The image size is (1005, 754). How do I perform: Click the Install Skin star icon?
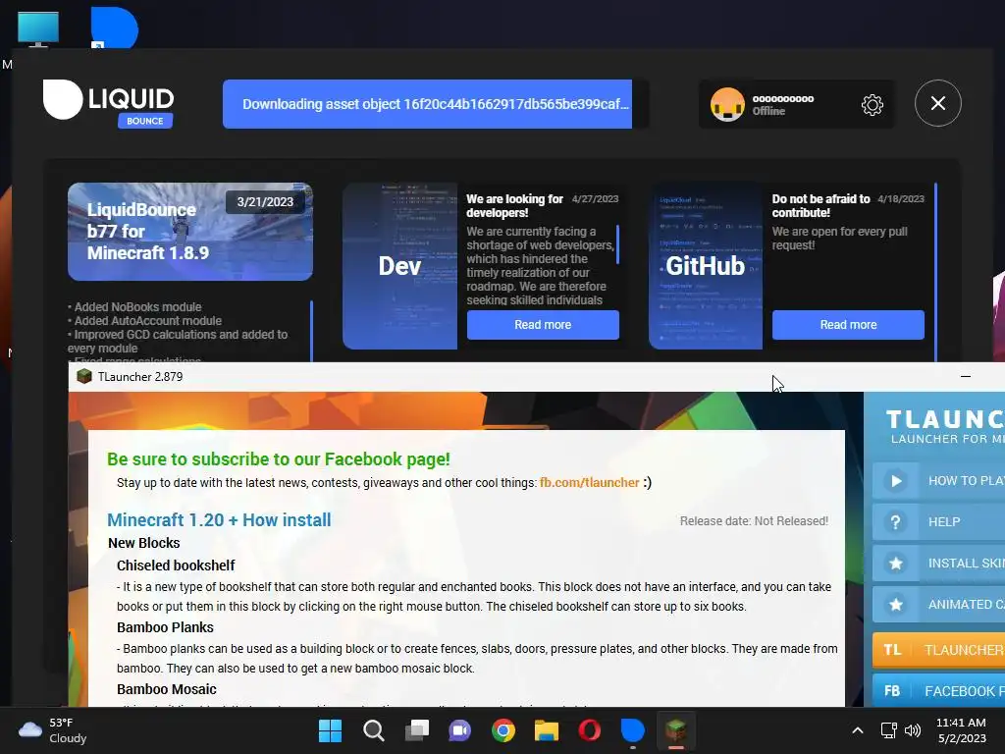coord(896,563)
